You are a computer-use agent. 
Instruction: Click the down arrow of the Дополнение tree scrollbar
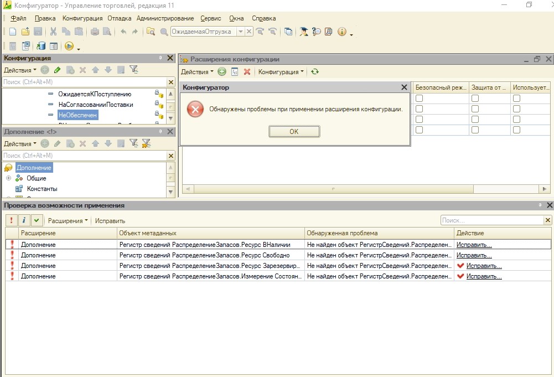point(170,192)
